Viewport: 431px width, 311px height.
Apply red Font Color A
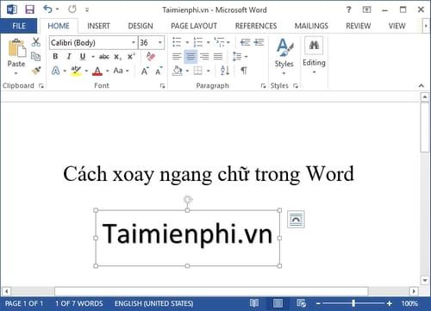[97, 71]
